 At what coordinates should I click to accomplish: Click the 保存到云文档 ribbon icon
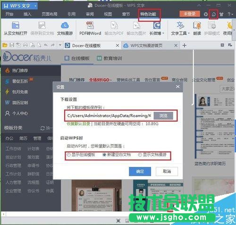click(42, 25)
